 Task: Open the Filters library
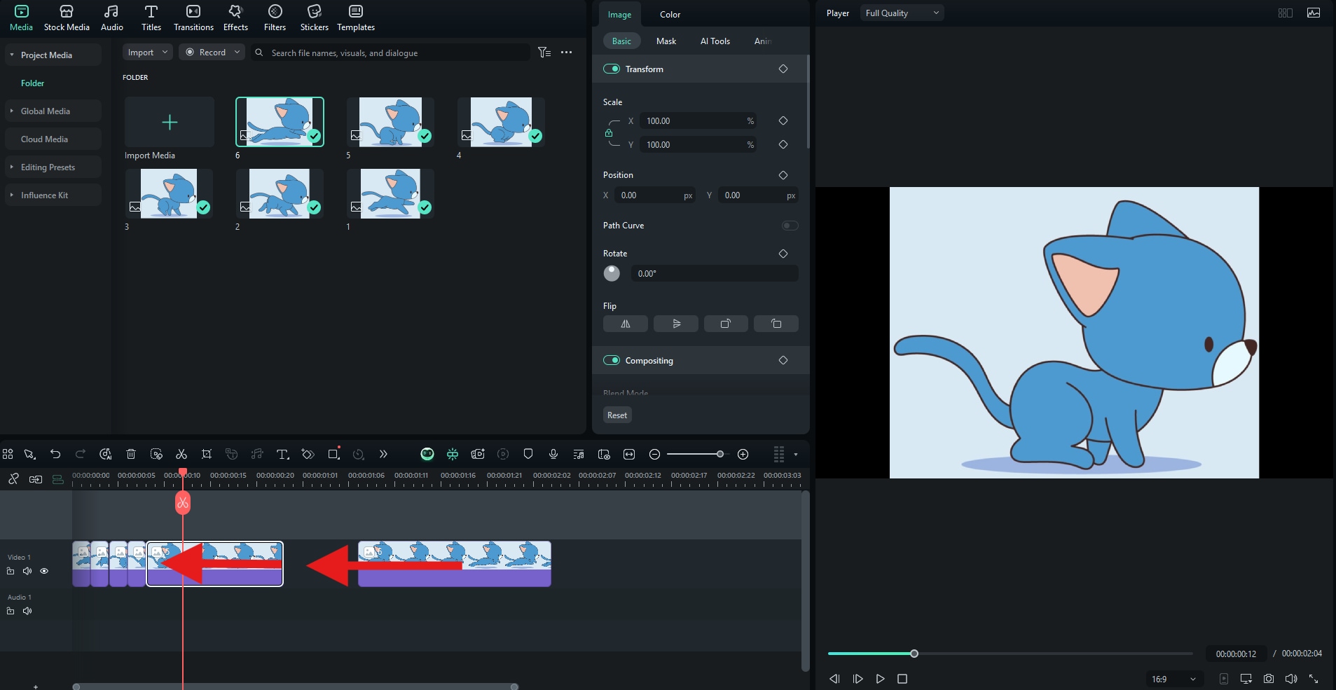(275, 18)
